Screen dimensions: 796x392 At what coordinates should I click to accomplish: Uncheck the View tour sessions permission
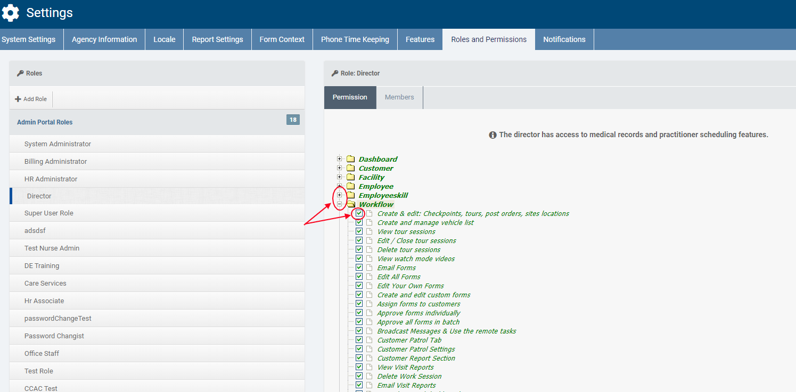coord(359,231)
